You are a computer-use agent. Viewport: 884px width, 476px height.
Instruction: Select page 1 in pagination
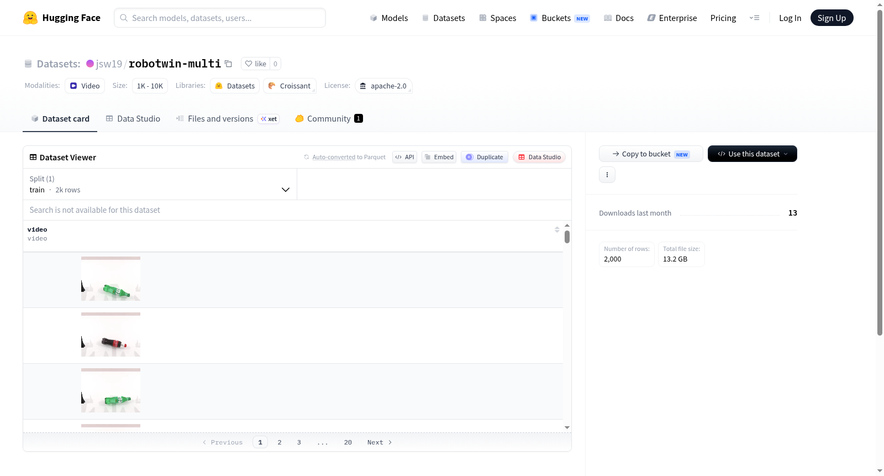coord(260,442)
